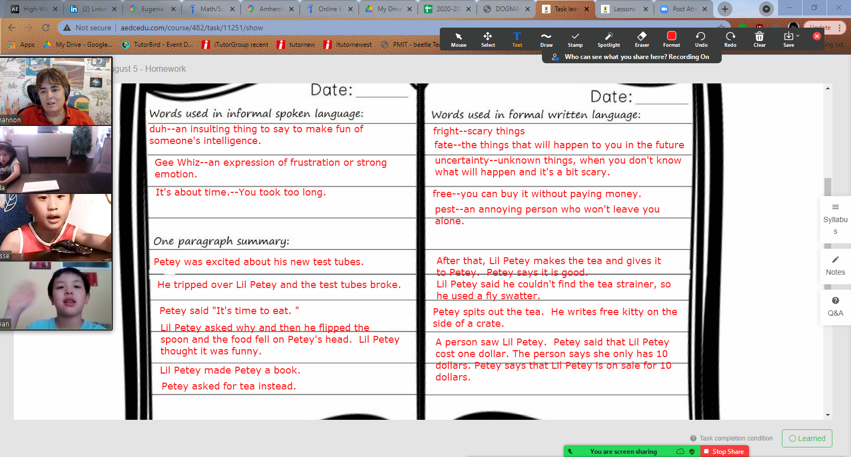Open the Apps bookmarks shortcut

22,45
